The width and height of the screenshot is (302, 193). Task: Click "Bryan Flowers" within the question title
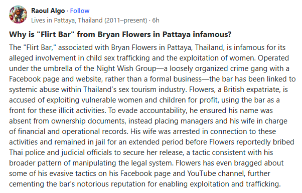(124, 34)
